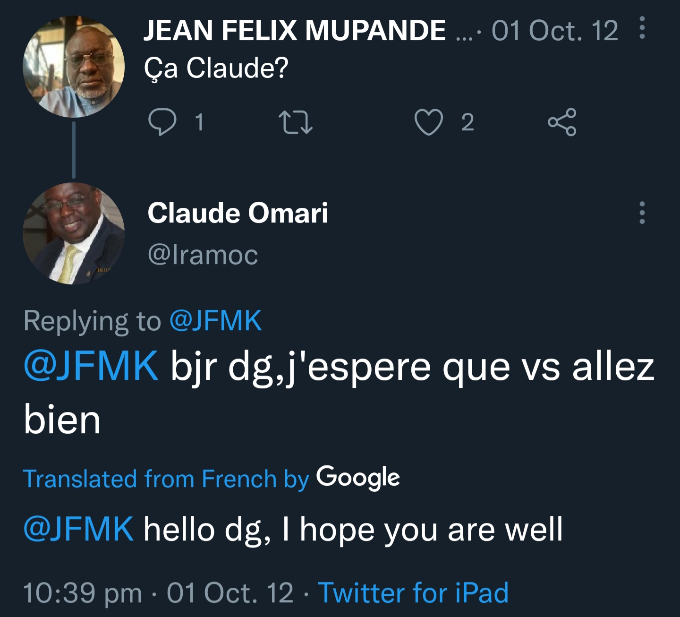Click the @Iramoc username handle

click(203, 255)
